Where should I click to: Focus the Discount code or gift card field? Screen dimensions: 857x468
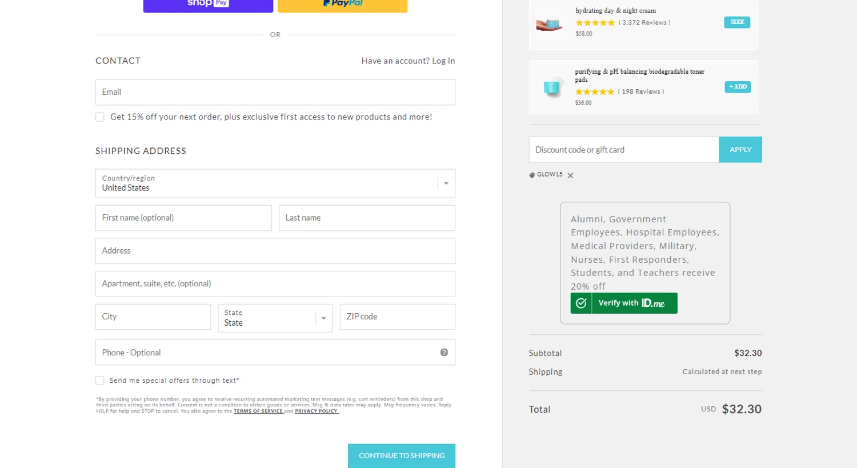624,150
